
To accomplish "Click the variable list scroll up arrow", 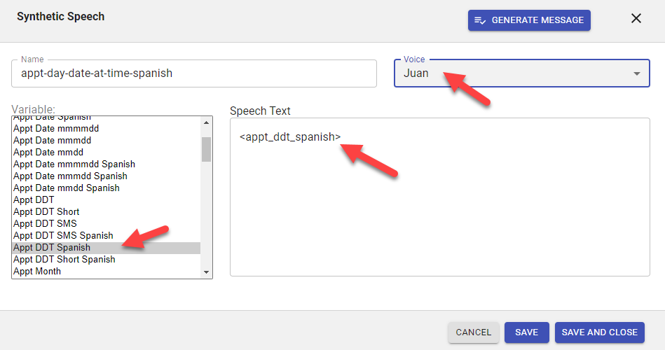I will [206, 123].
